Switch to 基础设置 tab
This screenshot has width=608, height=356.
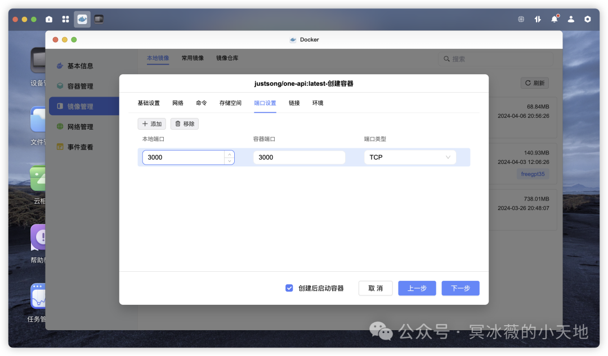[x=149, y=103]
